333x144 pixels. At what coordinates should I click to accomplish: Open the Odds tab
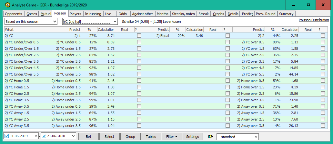pyautogui.click(x=122, y=14)
